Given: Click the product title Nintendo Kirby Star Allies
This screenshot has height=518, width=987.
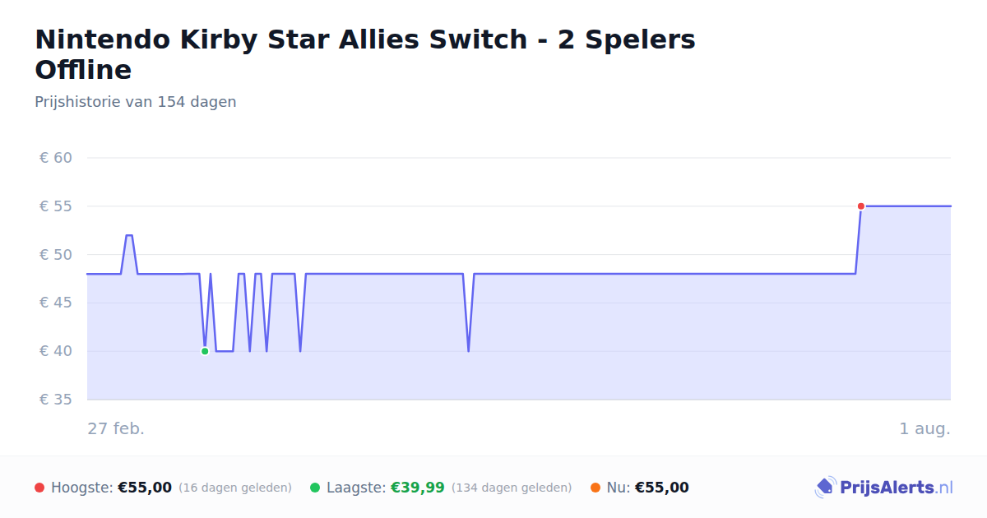Looking at the screenshot, I should (x=365, y=54).
